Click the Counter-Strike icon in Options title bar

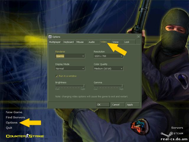50,37
